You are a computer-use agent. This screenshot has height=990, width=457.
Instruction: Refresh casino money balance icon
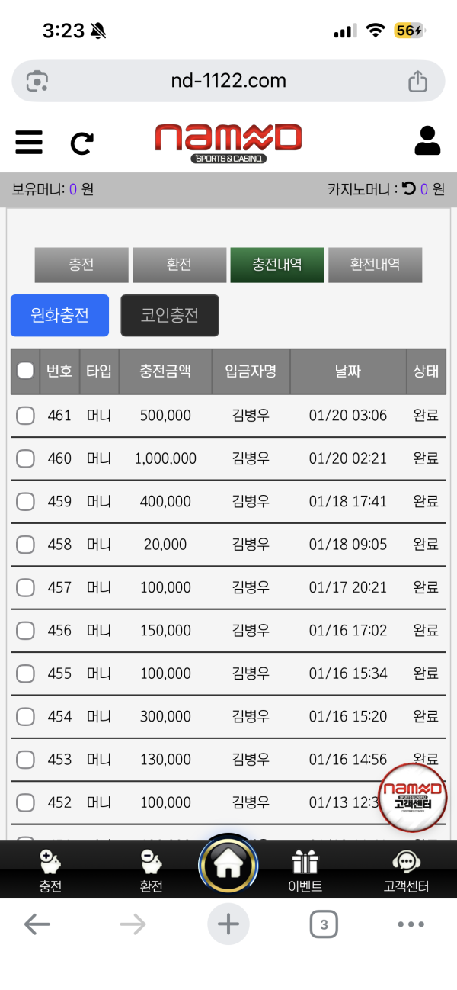(x=409, y=188)
